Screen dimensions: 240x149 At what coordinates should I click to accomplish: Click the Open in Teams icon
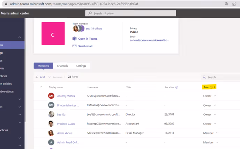(x=74, y=39)
